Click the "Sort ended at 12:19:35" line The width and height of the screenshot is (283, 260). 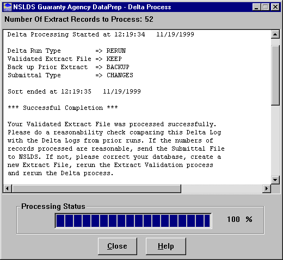74,91
